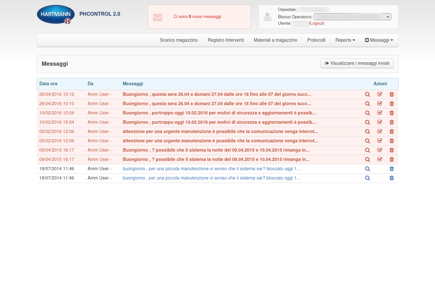Open magnifier for first 10/02/2016 message
The width and height of the screenshot is (435, 301).
click(x=367, y=113)
